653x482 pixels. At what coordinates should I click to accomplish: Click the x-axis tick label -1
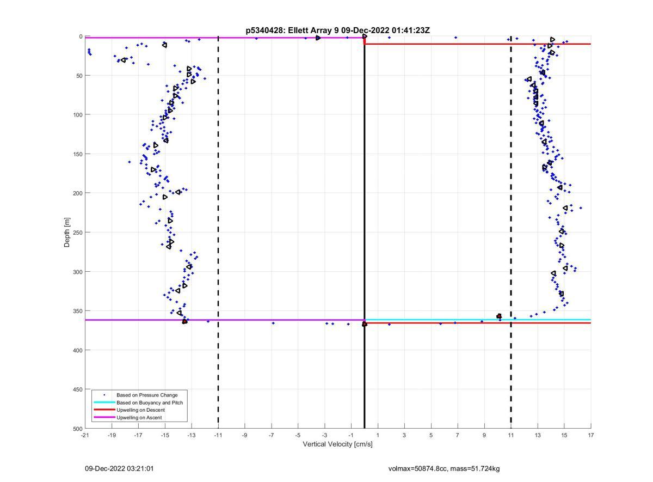click(351, 435)
